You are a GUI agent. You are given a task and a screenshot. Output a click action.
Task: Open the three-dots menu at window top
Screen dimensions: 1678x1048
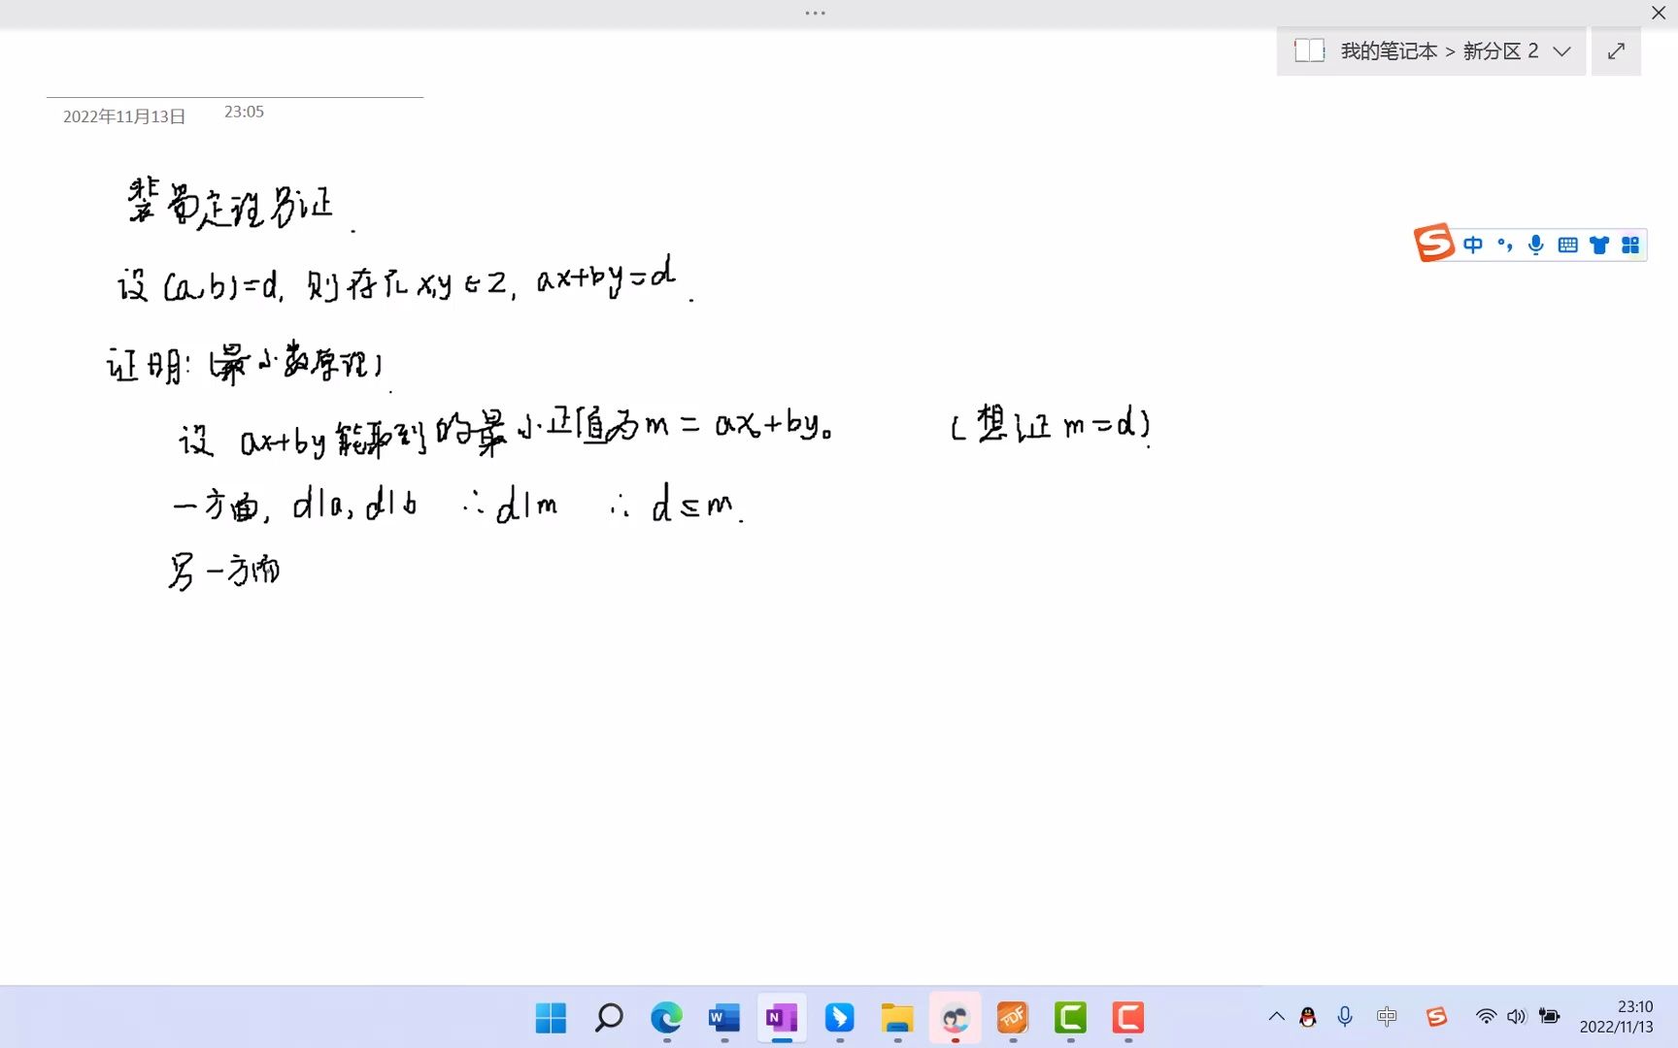tap(816, 14)
